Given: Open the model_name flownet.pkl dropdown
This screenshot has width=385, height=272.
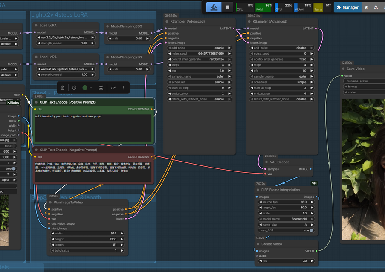Looking at the screenshot, I should coord(286,219).
